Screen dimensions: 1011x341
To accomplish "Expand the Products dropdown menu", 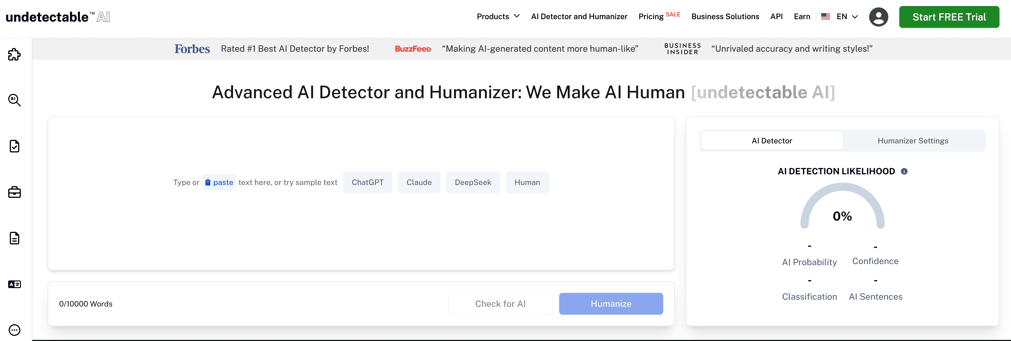I will click(498, 16).
